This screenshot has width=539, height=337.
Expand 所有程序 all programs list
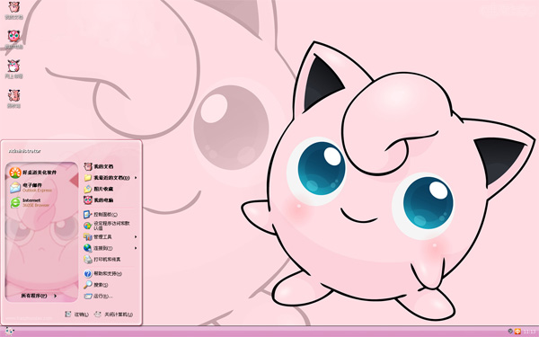pos(39,296)
